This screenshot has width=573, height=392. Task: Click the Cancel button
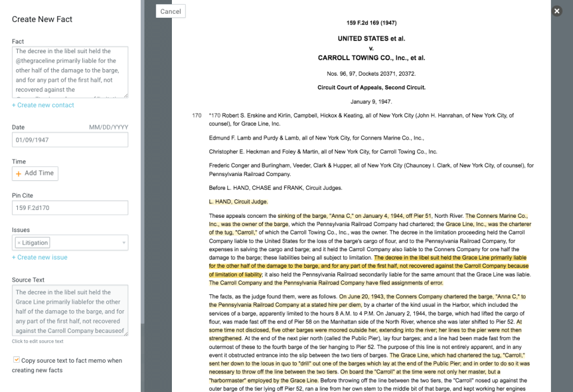point(171,11)
